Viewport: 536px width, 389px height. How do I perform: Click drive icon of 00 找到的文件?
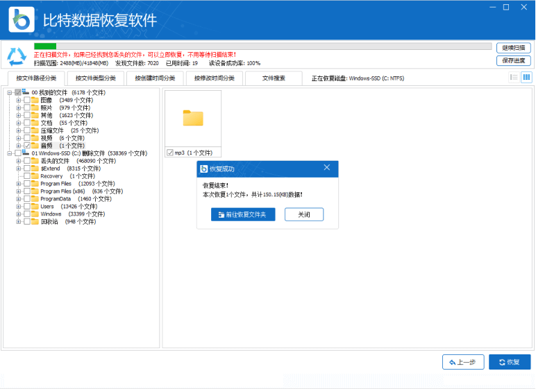[26, 92]
